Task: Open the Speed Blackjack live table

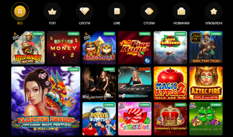Action: (x=135, y=83)
